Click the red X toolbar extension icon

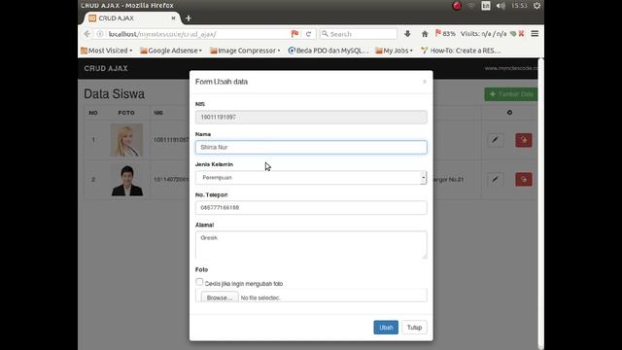tap(522, 34)
